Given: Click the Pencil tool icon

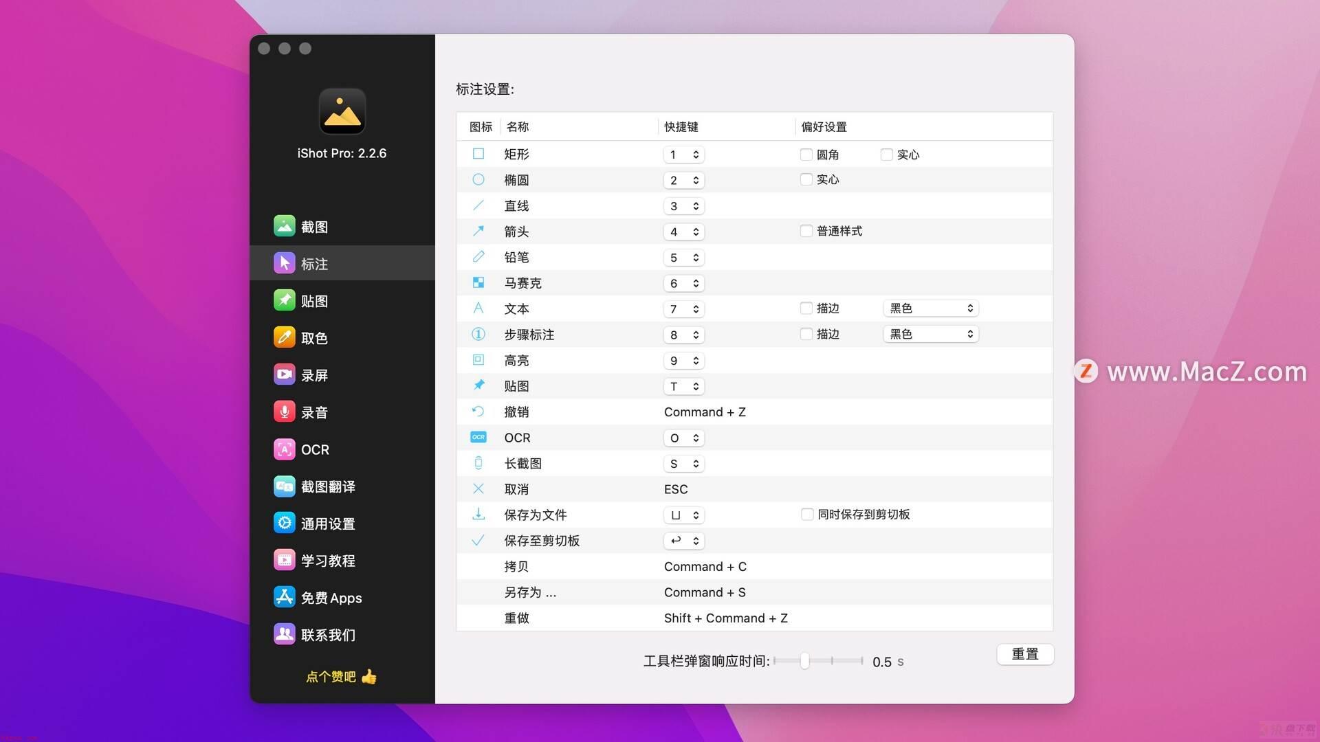Looking at the screenshot, I should click(478, 257).
